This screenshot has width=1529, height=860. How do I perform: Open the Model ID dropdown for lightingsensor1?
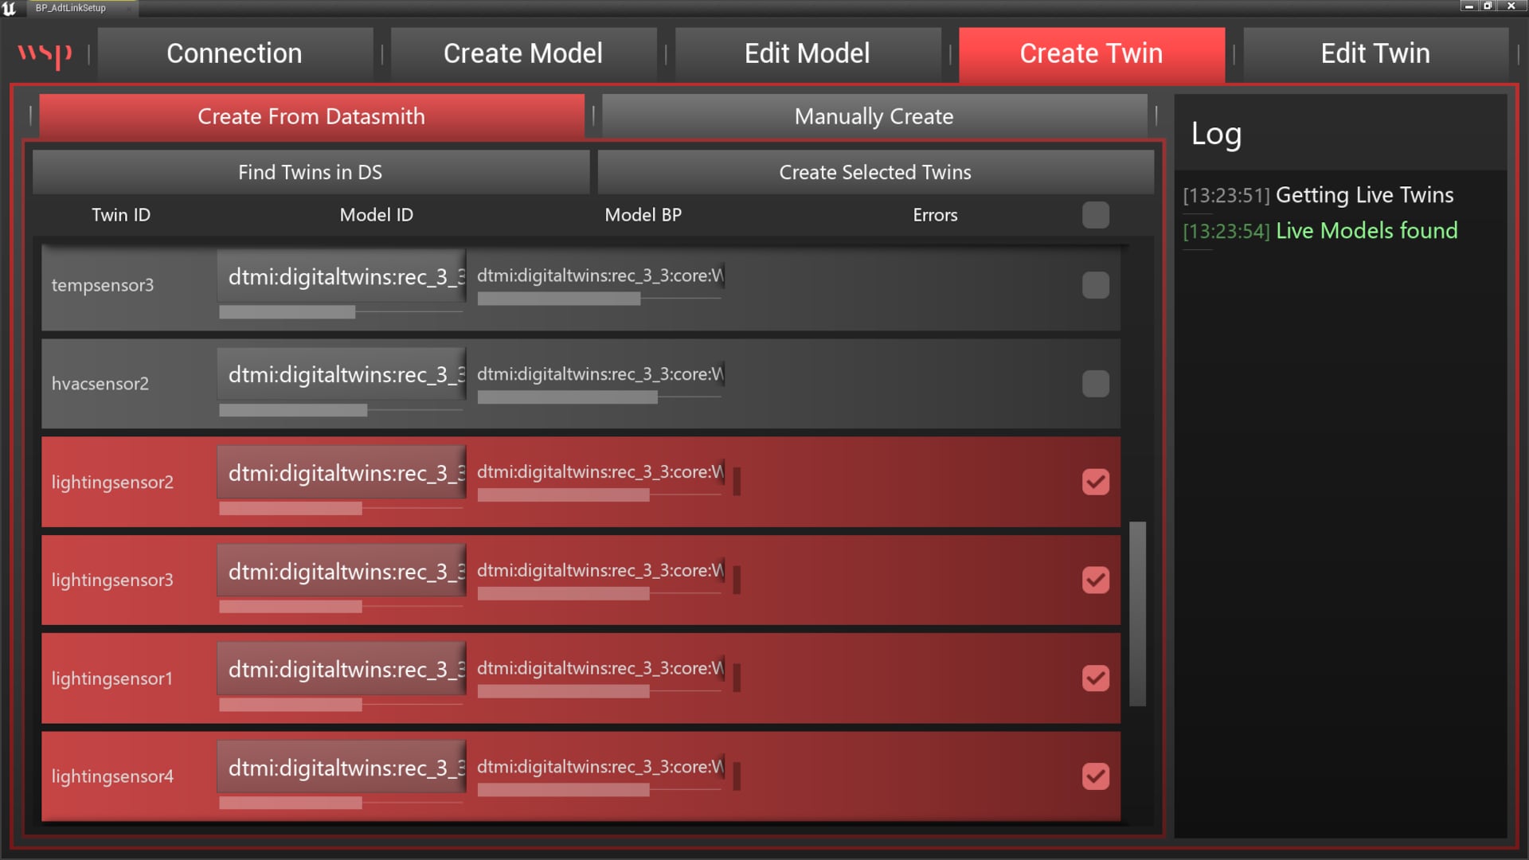click(x=341, y=670)
